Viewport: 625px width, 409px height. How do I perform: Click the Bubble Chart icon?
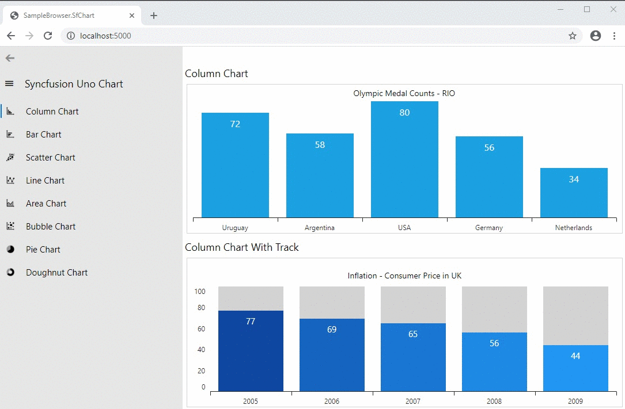tap(10, 227)
